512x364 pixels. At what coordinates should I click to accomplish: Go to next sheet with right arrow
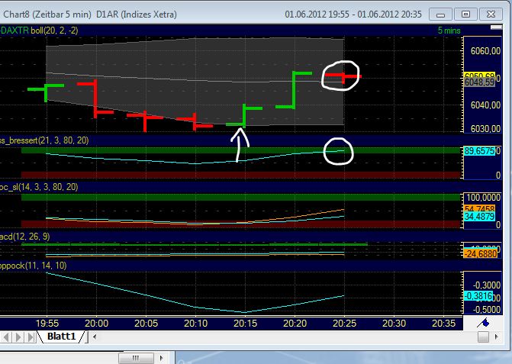point(18,337)
